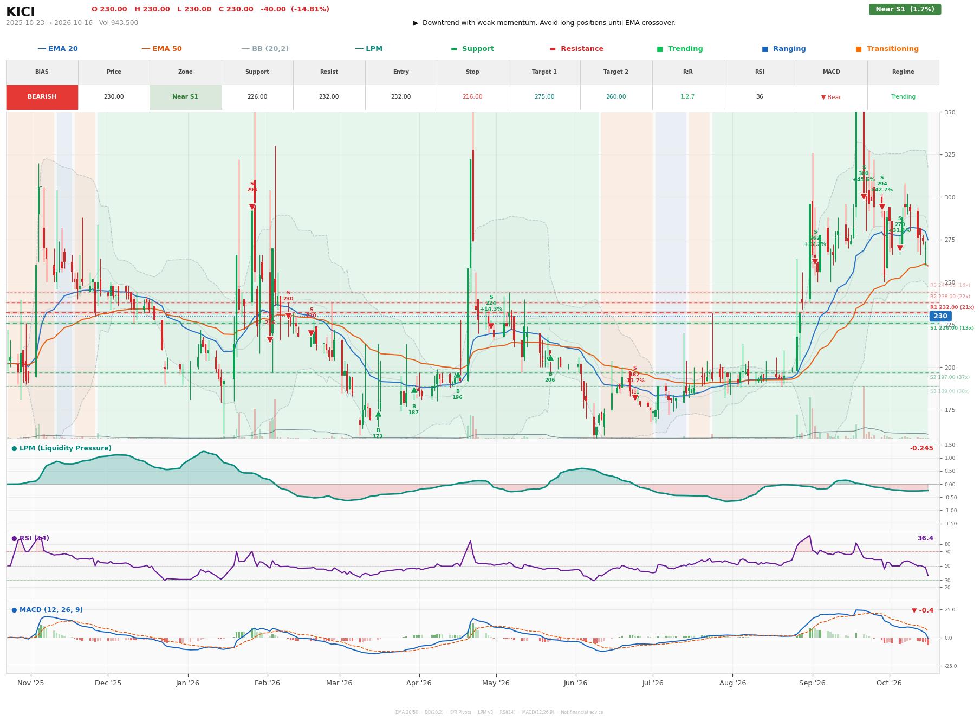Click the S2 197.00 (37x) level label
This screenshot has height=721, width=980.
click(950, 377)
